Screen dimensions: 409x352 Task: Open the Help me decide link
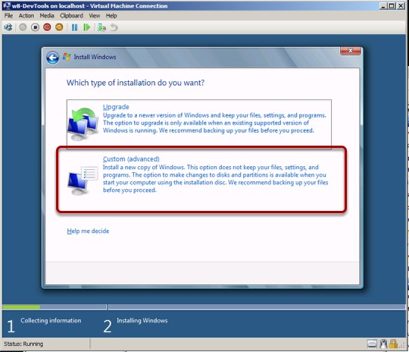click(88, 231)
